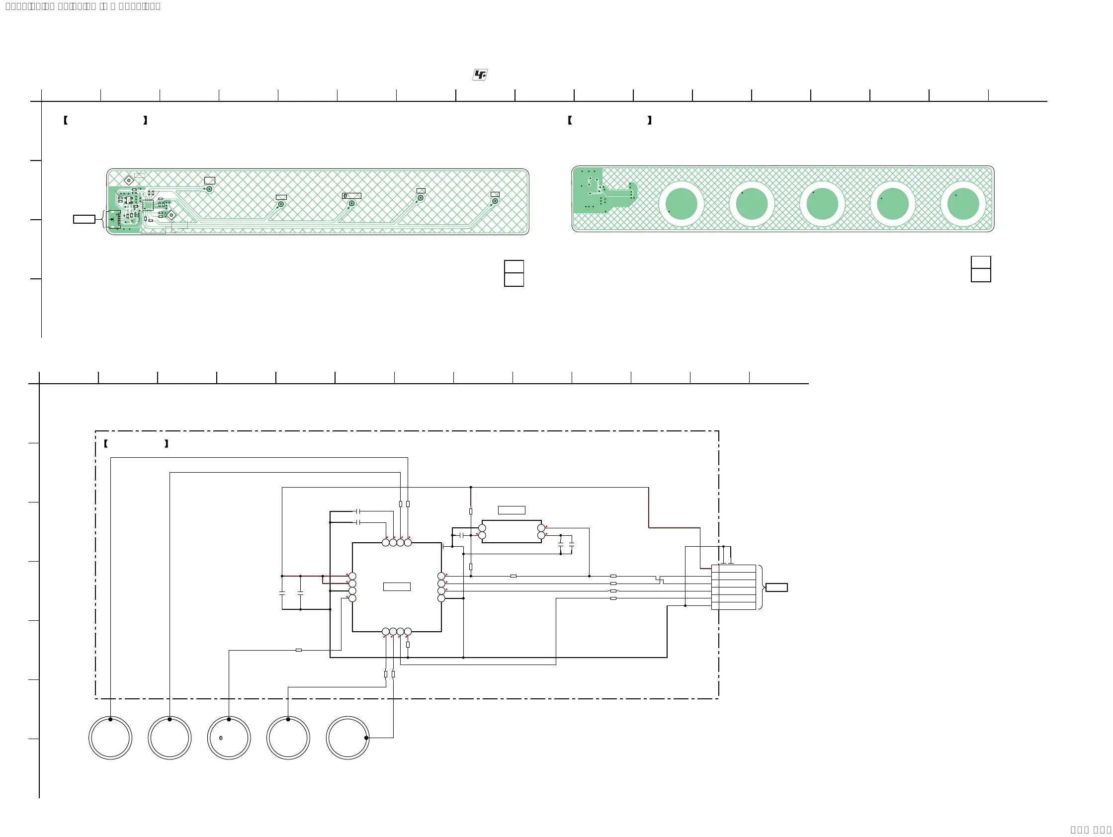Viewport: 1113px width, 837px height.
Task: Click the page number at bottom right
Action: coord(1090,830)
